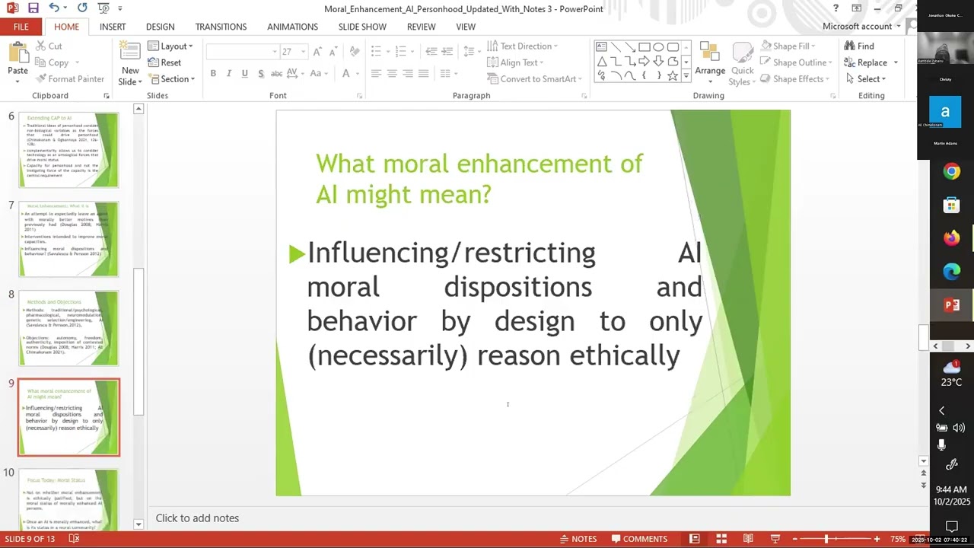Image resolution: width=974 pixels, height=548 pixels.
Task: Open Layout dropdown
Action: (x=170, y=46)
